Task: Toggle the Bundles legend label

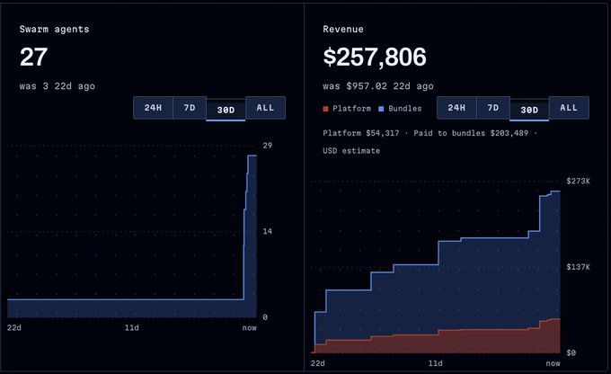Action: tap(405, 109)
